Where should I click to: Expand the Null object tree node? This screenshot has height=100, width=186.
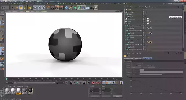(x=125, y=24)
